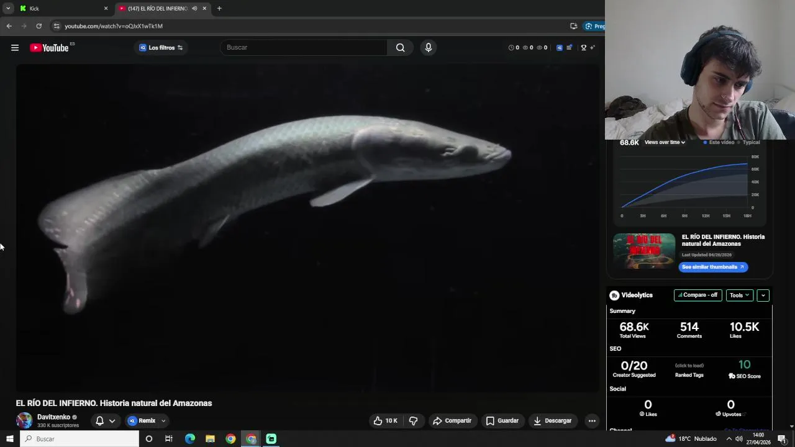Toggle Este video legend series
Screen dimensions: 795x447
click(719, 143)
